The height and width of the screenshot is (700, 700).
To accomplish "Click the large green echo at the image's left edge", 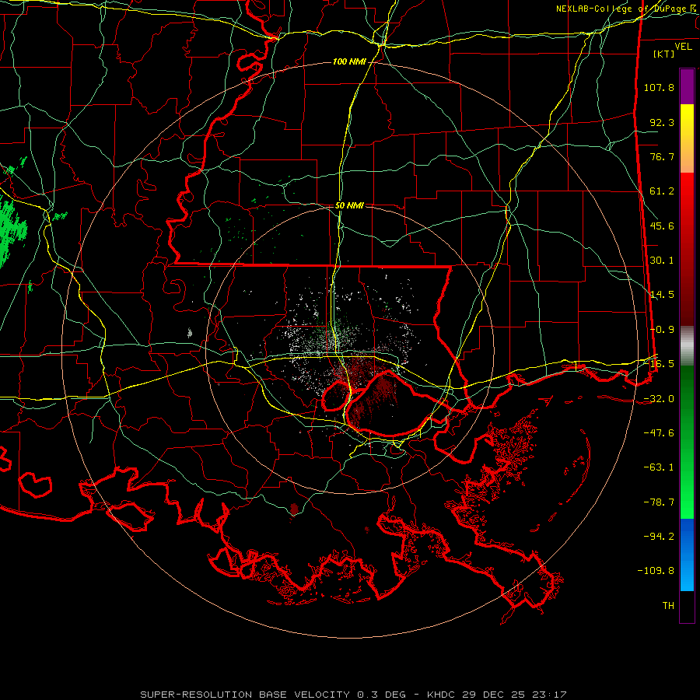I will tap(11, 231).
